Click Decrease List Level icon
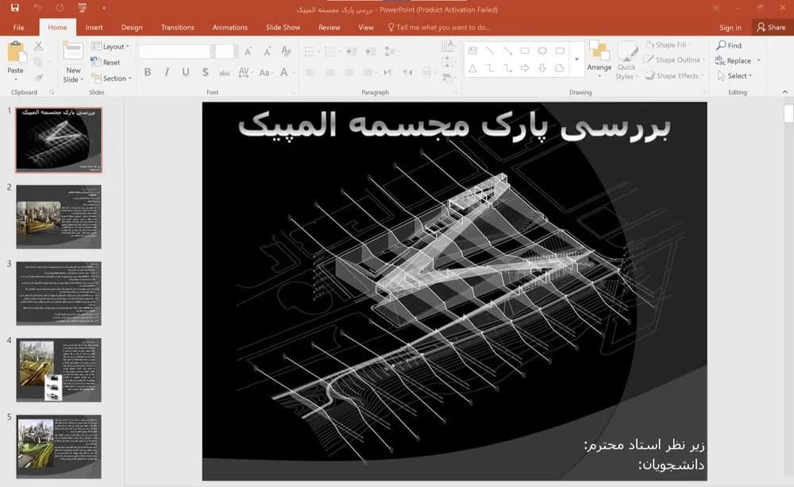 [352, 51]
